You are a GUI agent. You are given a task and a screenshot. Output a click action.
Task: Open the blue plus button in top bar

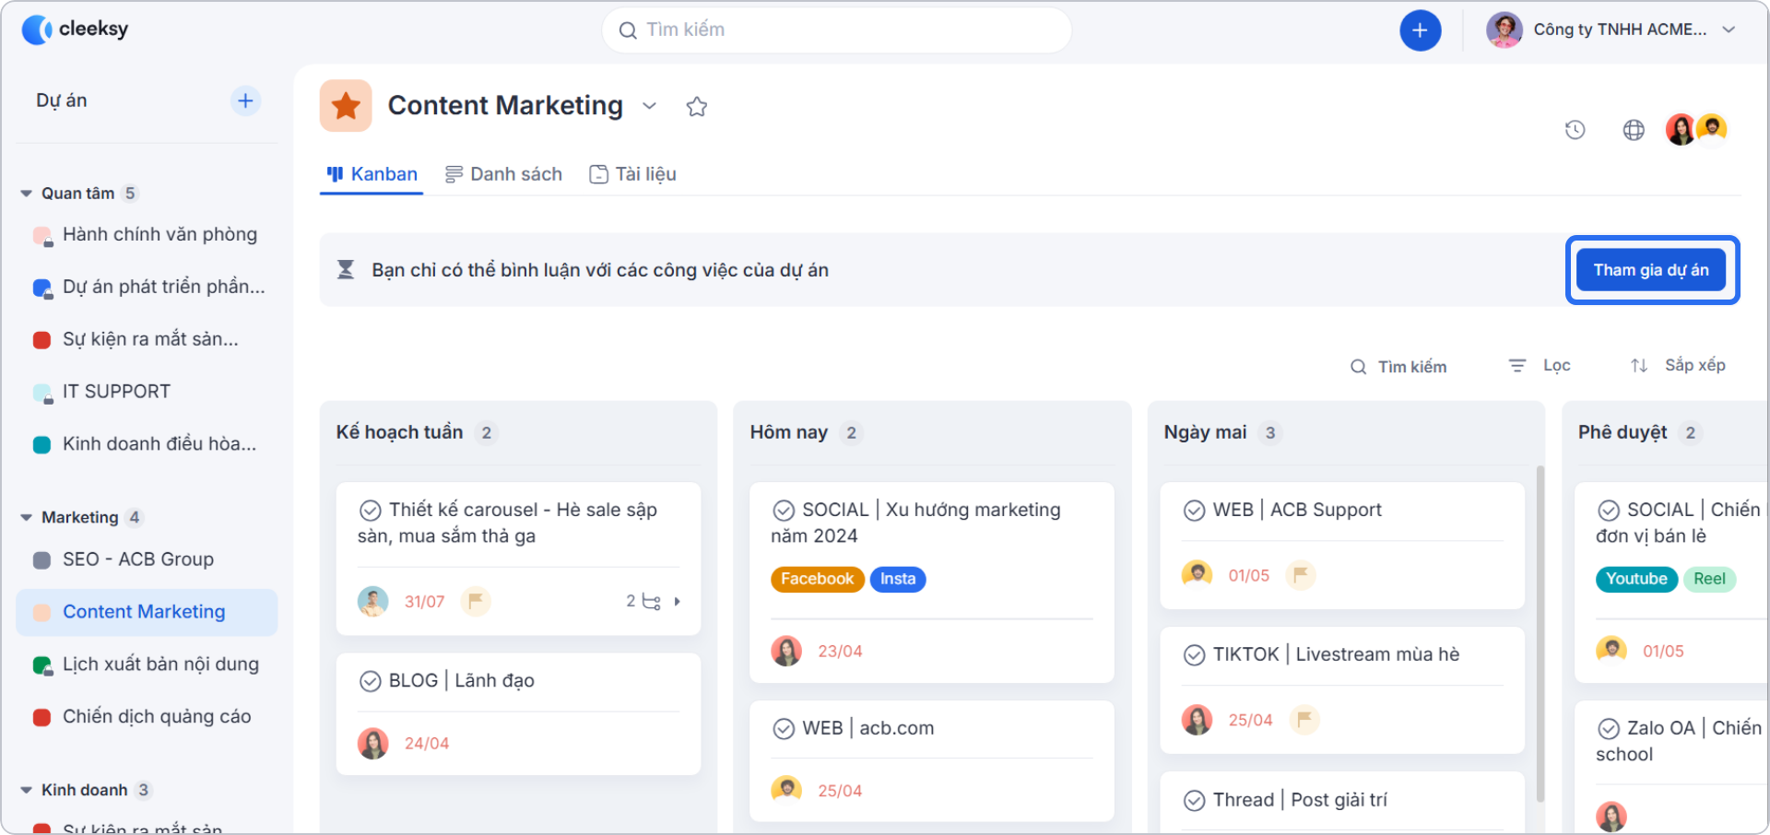(x=1420, y=29)
